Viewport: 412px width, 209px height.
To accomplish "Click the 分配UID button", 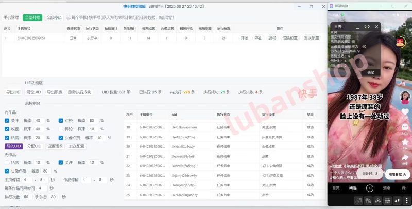I will point(35,146).
